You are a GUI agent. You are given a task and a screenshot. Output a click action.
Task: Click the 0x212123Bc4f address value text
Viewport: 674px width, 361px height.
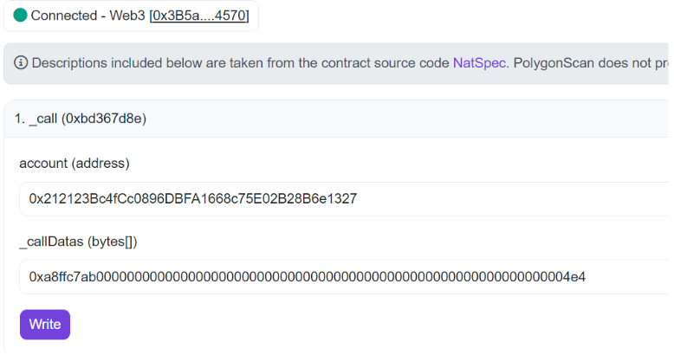pyautogui.click(x=192, y=199)
